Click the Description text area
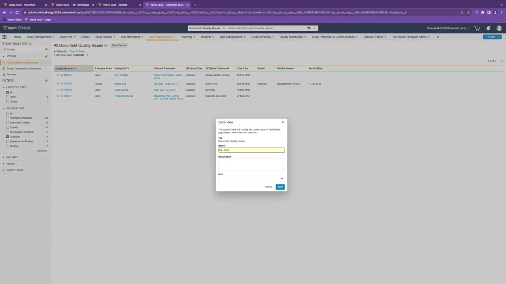 tap(251, 164)
